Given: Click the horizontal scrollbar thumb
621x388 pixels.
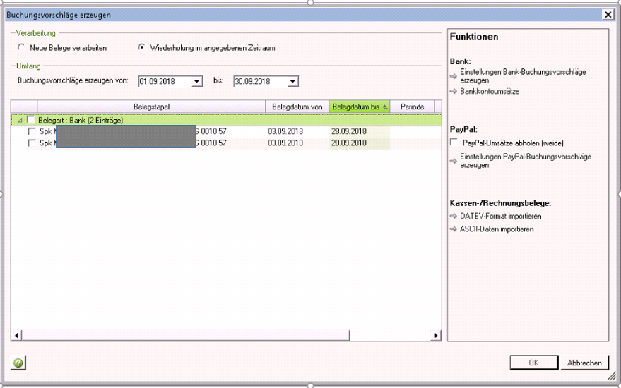Looking at the screenshot, I should [185, 335].
